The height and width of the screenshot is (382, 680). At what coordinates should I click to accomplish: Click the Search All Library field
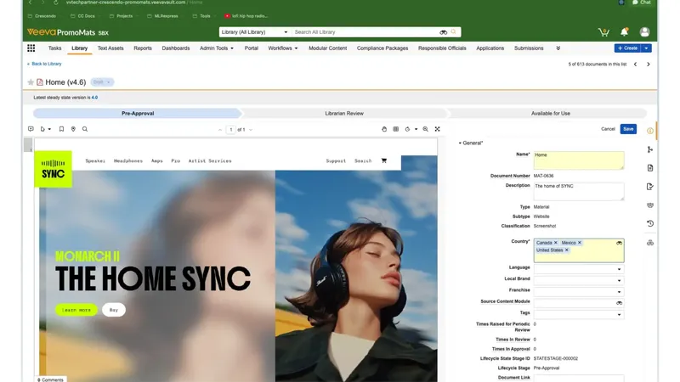[365, 32]
